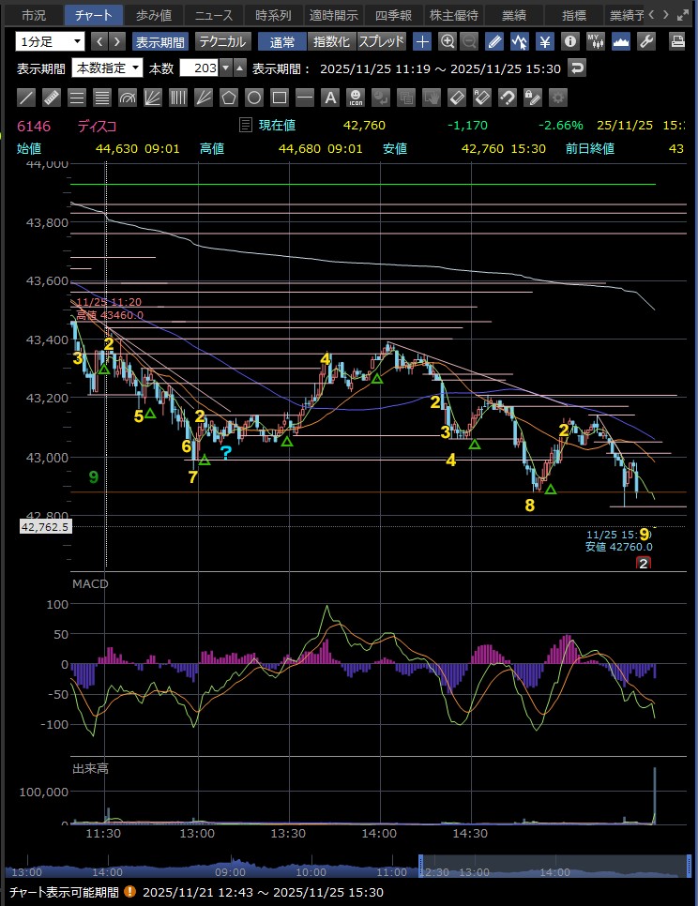Click the circle shape drawing tool
This screenshot has width=698, height=906.
[x=253, y=97]
